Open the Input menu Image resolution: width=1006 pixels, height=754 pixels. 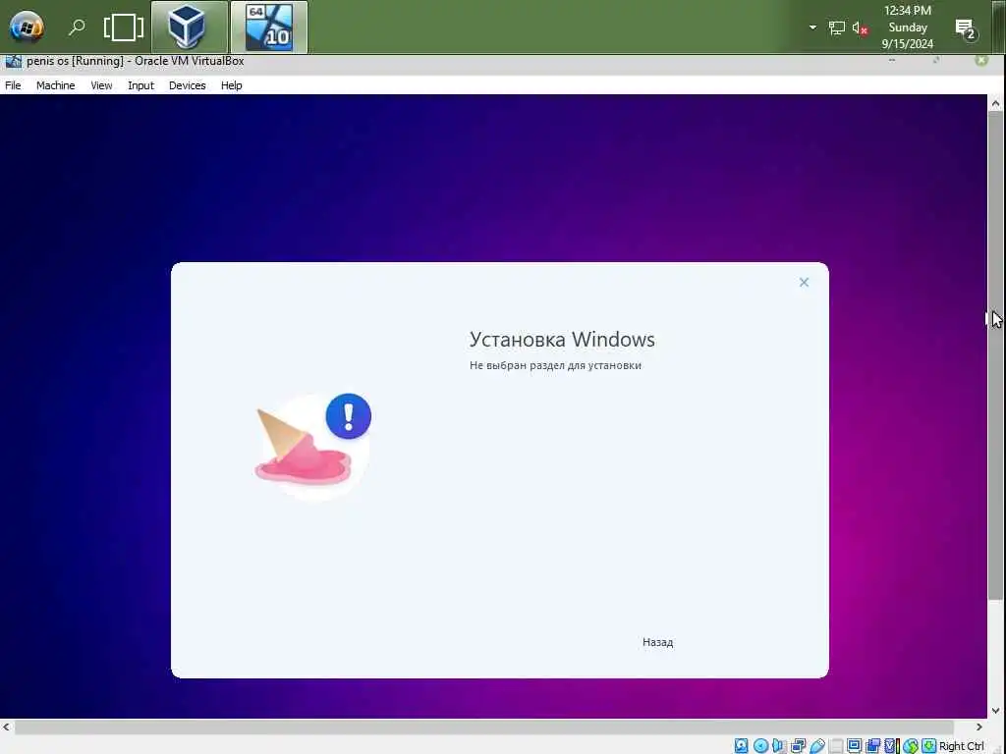140,85
